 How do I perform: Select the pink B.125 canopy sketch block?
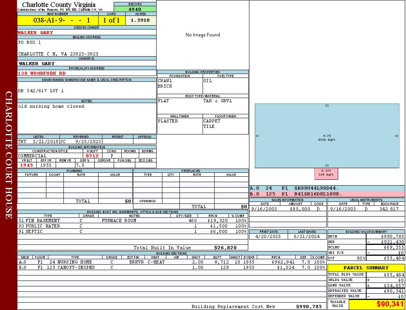(326, 173)
